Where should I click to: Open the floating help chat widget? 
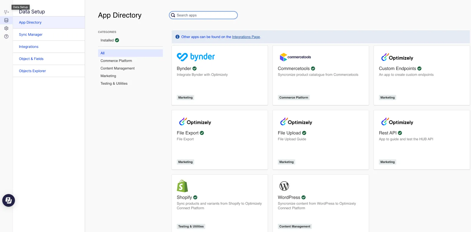9,201
